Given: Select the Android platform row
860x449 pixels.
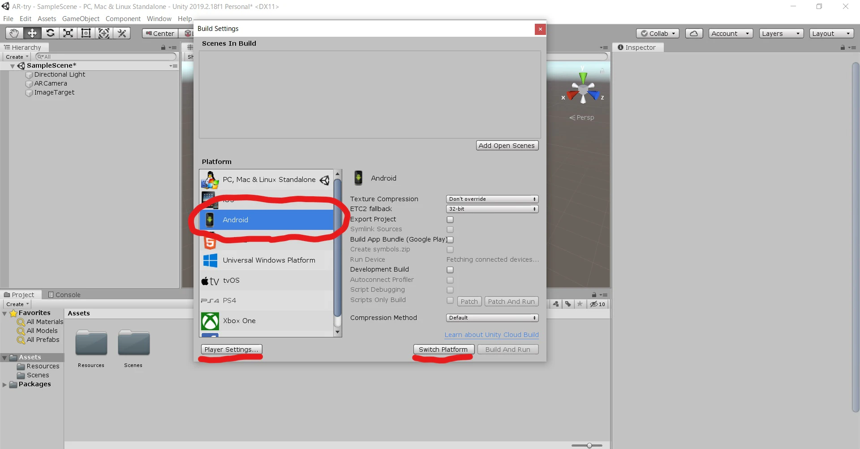Looking at the screenshot, I should coord(267,220).
